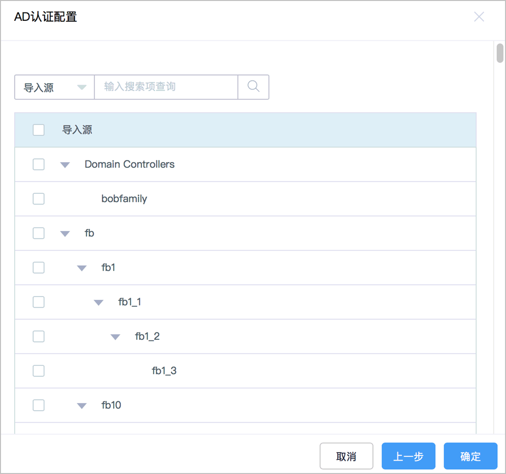The height and width of the screenshot is (474, 506).
Task: Focus the 输入搜索项查询 search field
Action: (166, 87)
